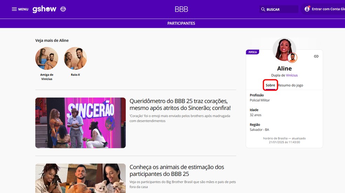Viewport: 345px width, 193px height.
Task: Open Conheça os animais de estimação headline
Action: tap(177, 170)
